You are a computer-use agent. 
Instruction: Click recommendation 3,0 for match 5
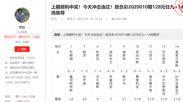click(x=84, y=99)
